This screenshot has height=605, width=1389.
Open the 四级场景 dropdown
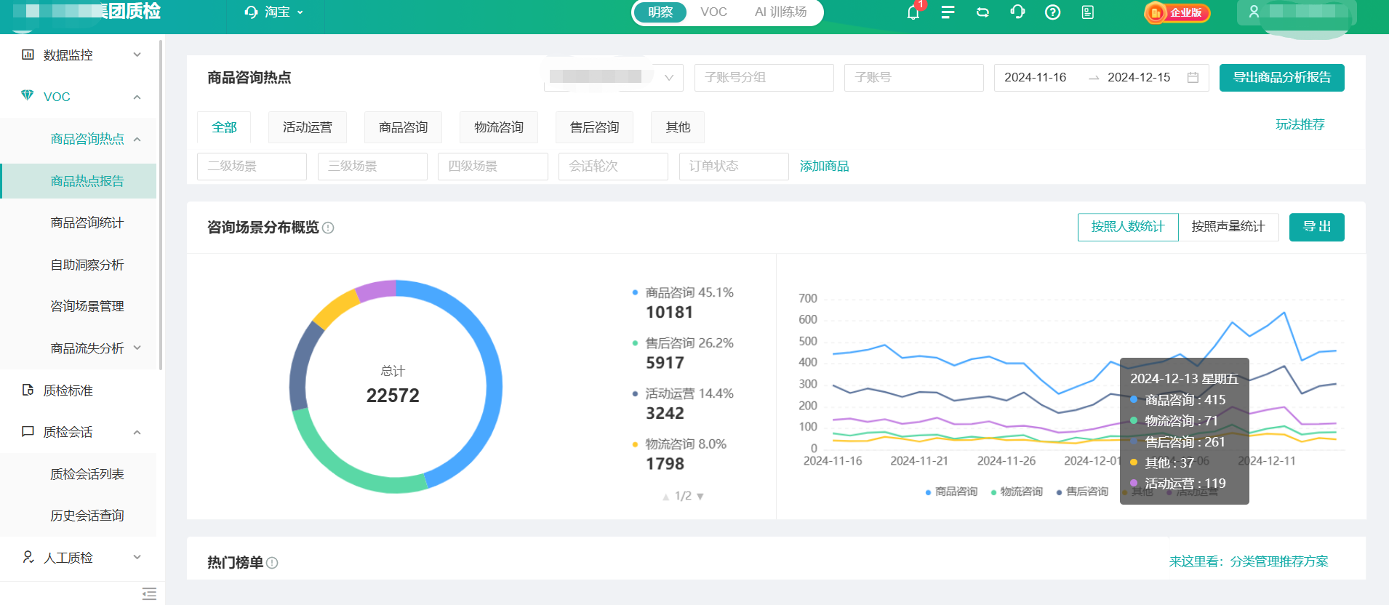[493, 167]
